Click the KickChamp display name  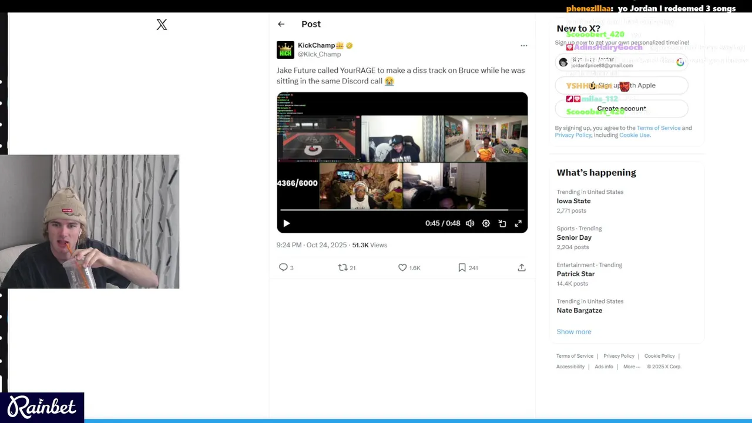[316, 45]
